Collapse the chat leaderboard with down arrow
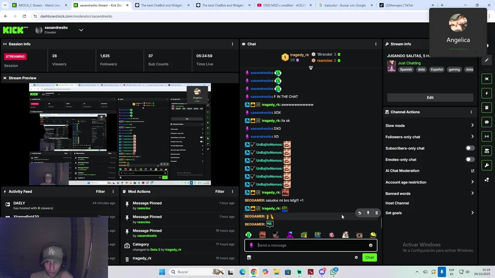Screen dimensions: 495x278 tap(311, 68)
